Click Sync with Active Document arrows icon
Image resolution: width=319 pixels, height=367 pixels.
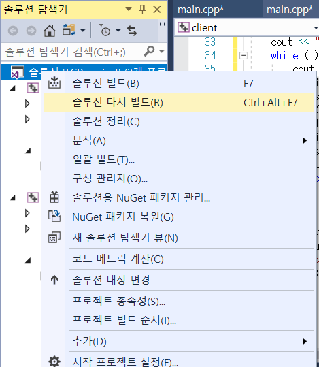pos(132,31)
